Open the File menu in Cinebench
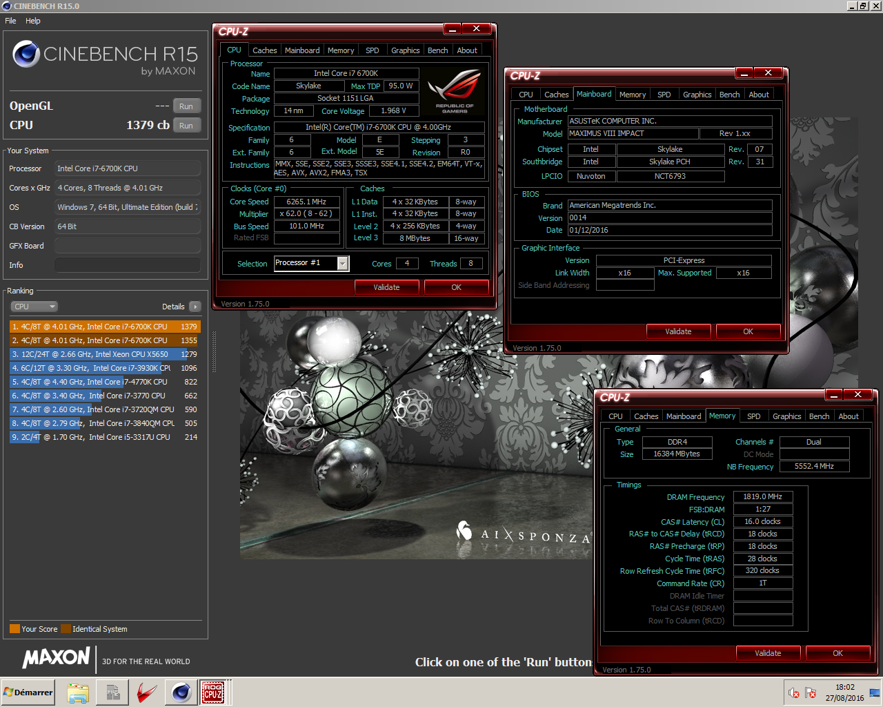 coord(11,21)
